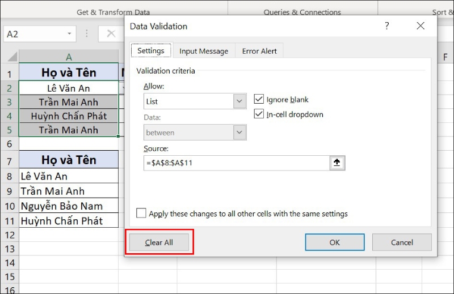Click the Name Box showing A2
Image resolution: width=454 pixels, height=294 pixels.
(35, 34)
